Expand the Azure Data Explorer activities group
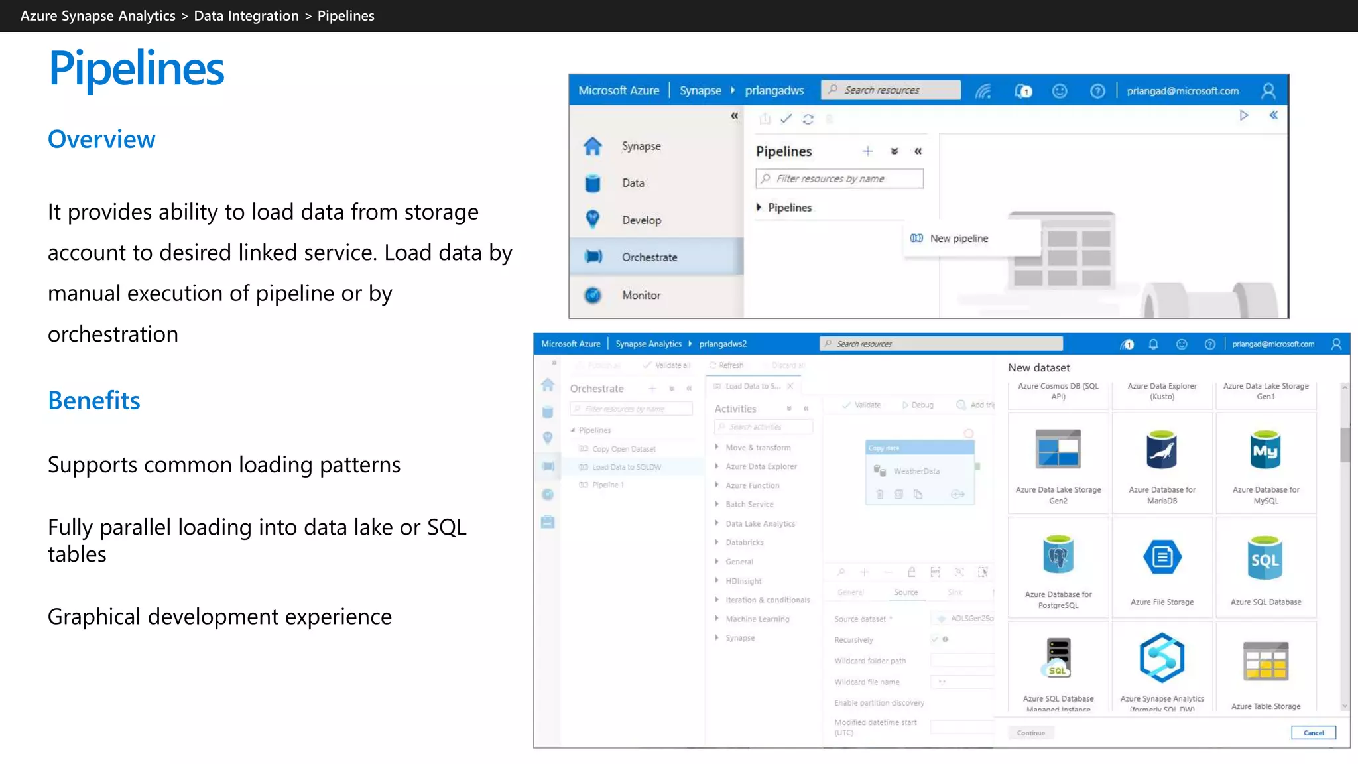 coord(717,466)
